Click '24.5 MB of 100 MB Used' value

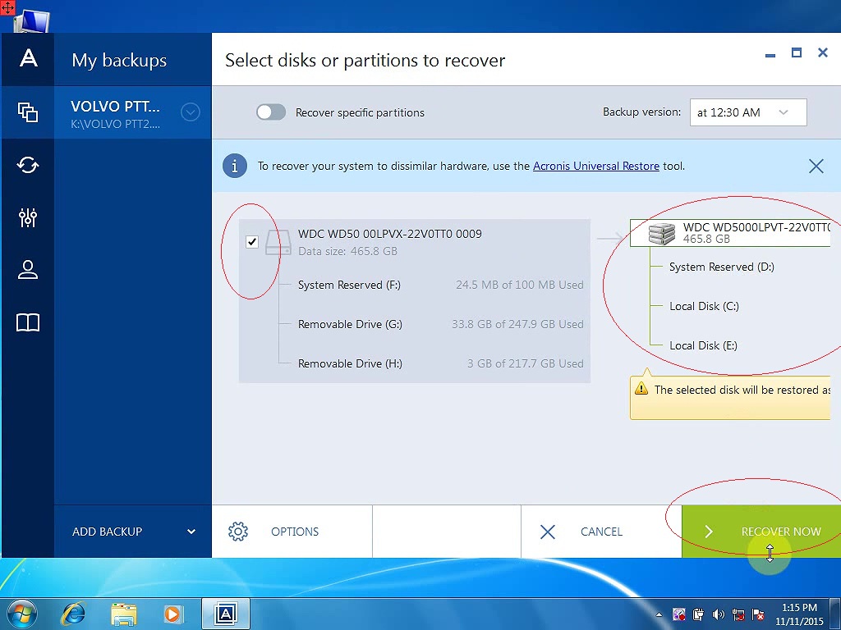point(520,285)
